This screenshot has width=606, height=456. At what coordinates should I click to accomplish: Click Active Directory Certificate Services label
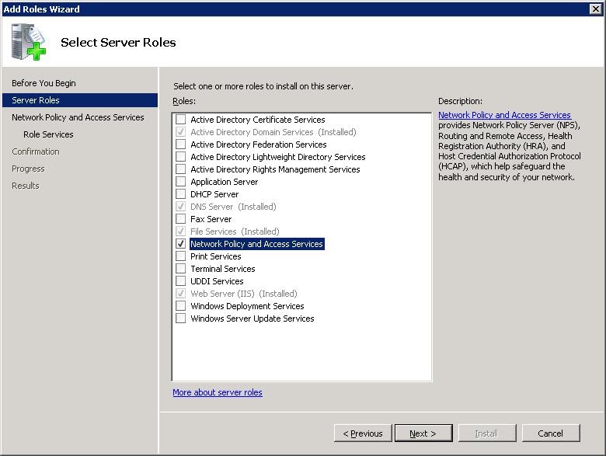click(258, 120)
